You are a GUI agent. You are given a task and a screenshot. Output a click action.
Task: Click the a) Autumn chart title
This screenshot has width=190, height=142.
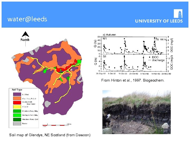pyautogui.click(x=109, y=35)
